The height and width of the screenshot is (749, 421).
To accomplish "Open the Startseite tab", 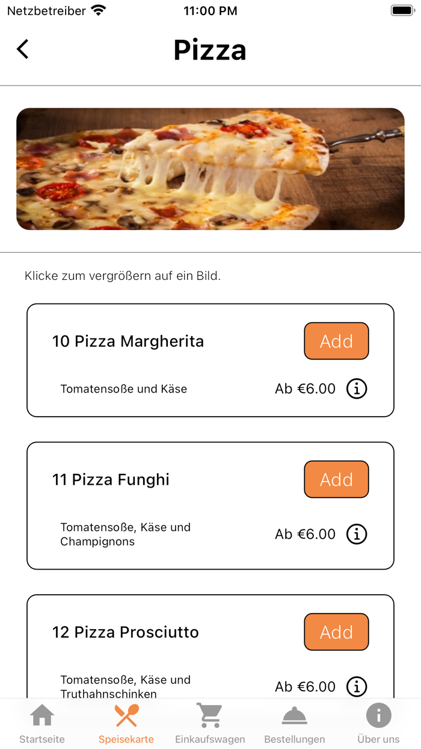I will (41, 723).
